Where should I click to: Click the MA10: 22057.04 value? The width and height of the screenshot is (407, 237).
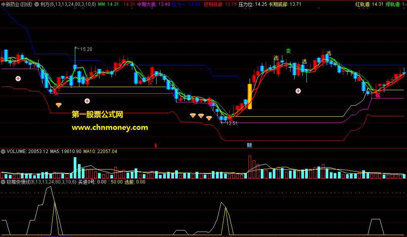[100, 151]
